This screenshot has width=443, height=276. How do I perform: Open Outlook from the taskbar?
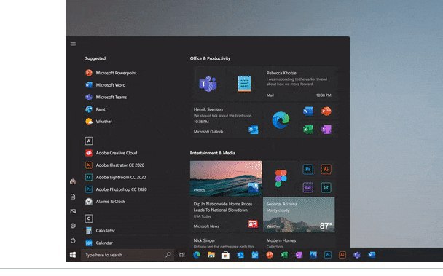[x=240, y=255]
